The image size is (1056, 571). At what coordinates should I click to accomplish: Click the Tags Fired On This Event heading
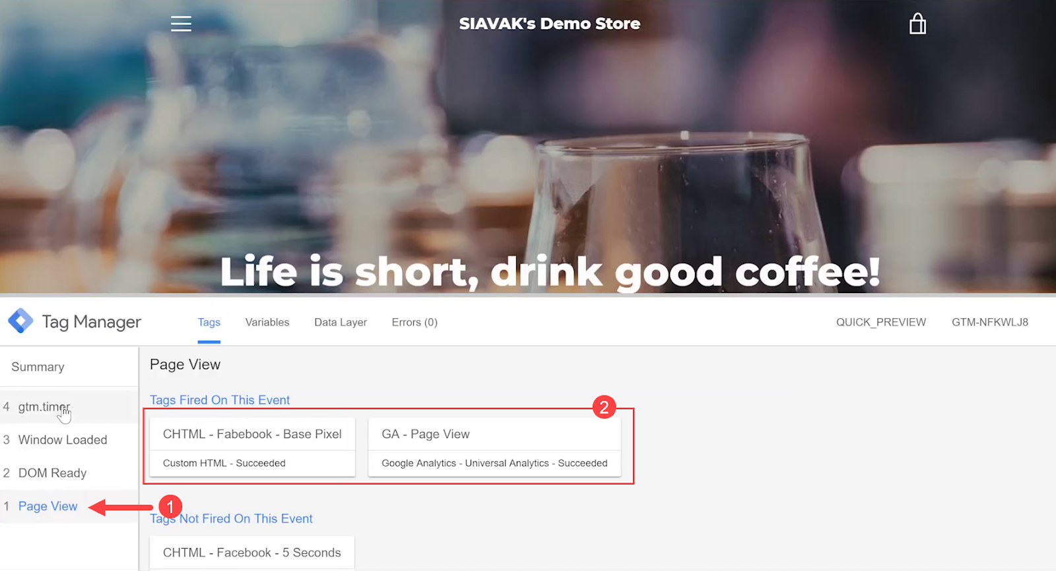click(x=220, y=400)
